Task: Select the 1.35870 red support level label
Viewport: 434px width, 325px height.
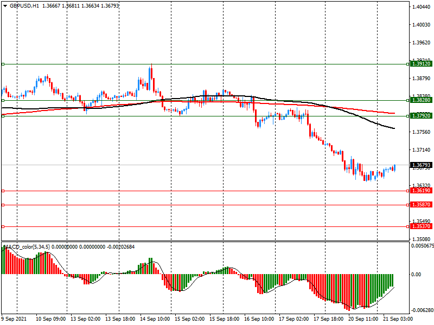Action: pyautogui.click(x=421, y=205)
